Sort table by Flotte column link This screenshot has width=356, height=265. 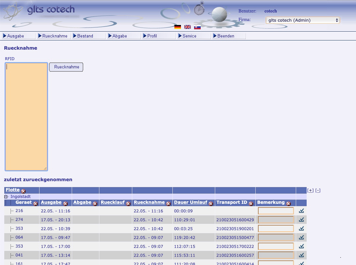(x=13, y=190)
